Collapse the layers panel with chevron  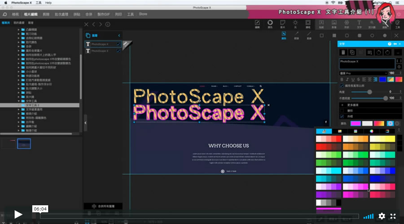pos(119,35)
